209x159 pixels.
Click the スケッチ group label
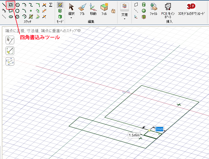coord(27,21)
